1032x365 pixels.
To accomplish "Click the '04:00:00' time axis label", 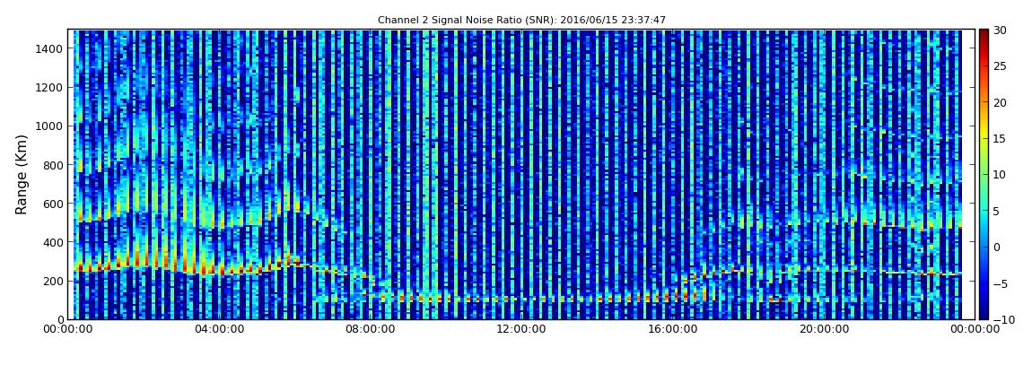I will point(218,329).
